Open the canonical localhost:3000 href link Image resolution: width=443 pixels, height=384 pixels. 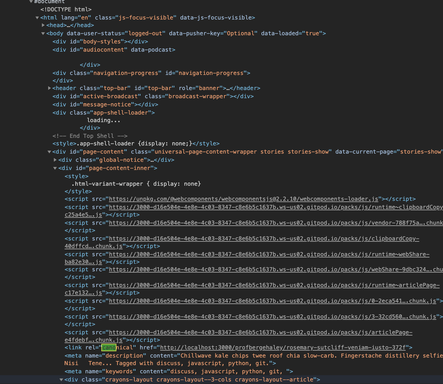tap(283, 347)
